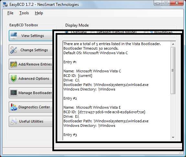Click the 'Drive: E:\' line
The height and width of the screenshot is (157, 186).
pyautogui.click(x=71, y=116)
